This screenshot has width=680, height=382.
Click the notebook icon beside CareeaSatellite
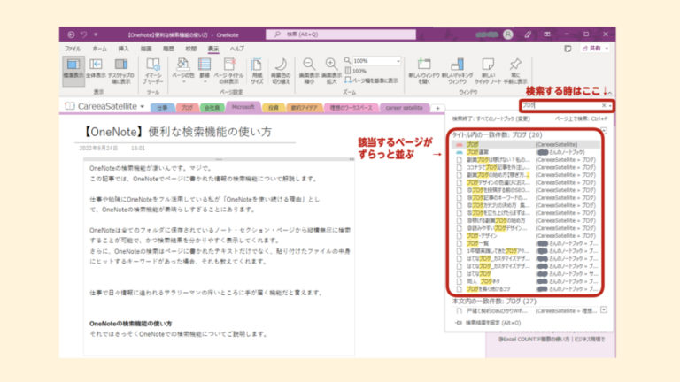(x=69, y=106)
